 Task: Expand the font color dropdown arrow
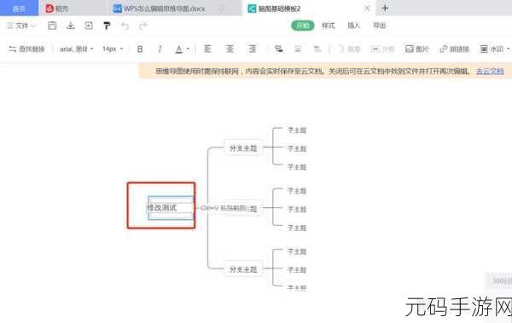[188, 49]
